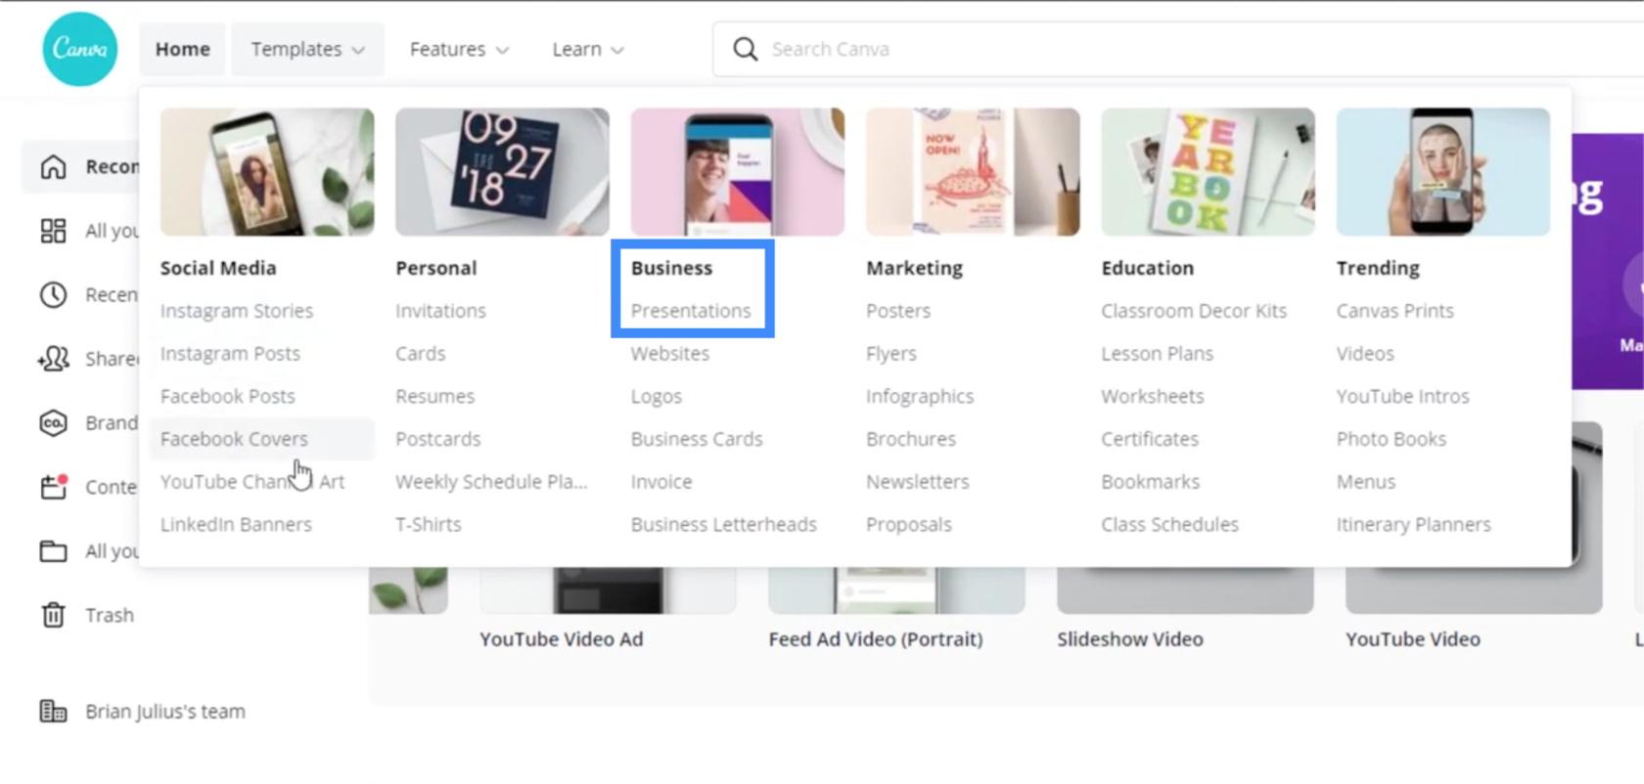Click the team building icon

coord(53,711)
